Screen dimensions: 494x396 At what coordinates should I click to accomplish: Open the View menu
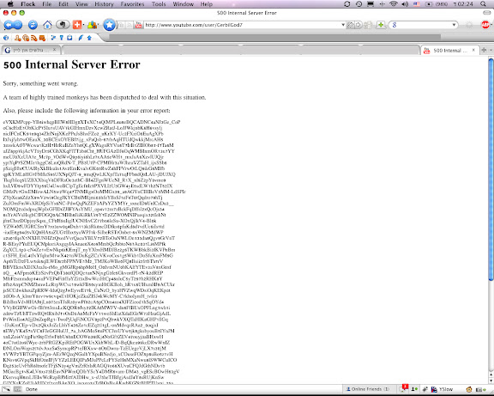tap(81, 4)
